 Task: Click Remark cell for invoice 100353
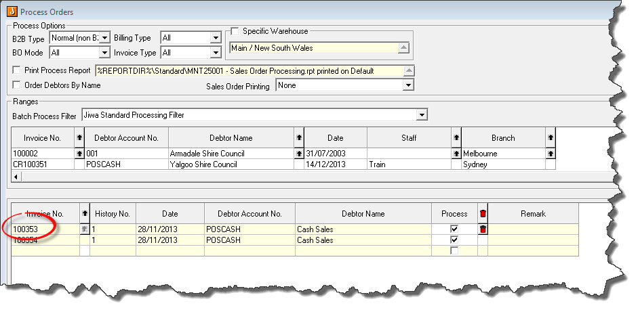(533, 229)
